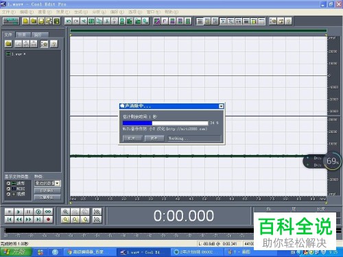The width and height of the screenshot is (343, 257).
Task: Click the New file toolbar icon
Action: point(25,21)
